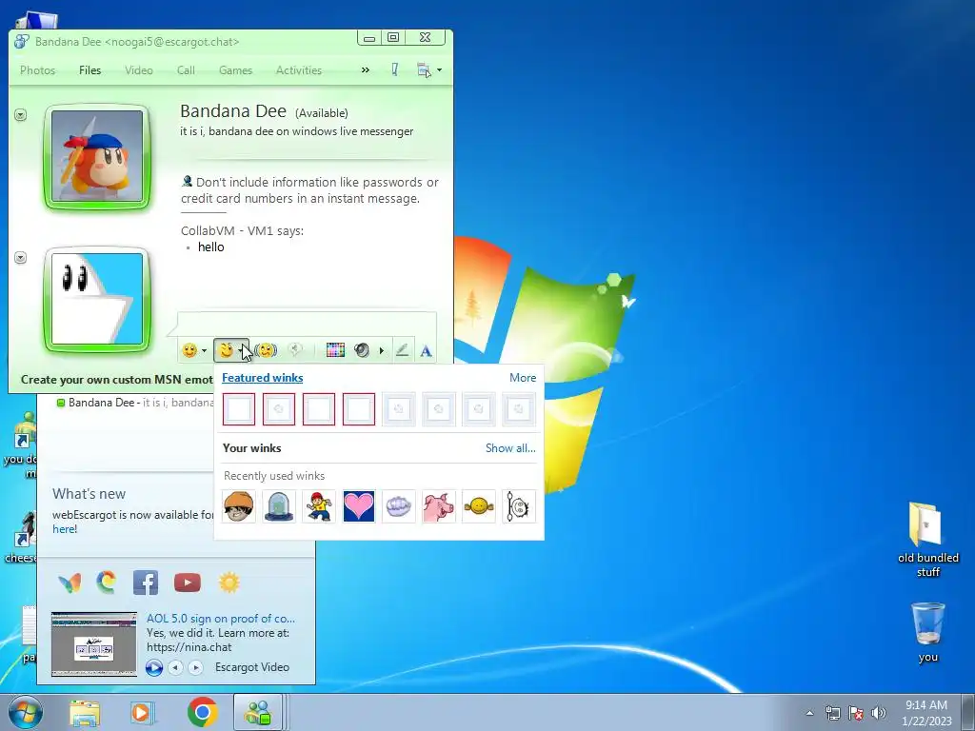Follow the 'here!' link under What's new
Viewport: 975px width, 731px height.
[x=65, y=529]
